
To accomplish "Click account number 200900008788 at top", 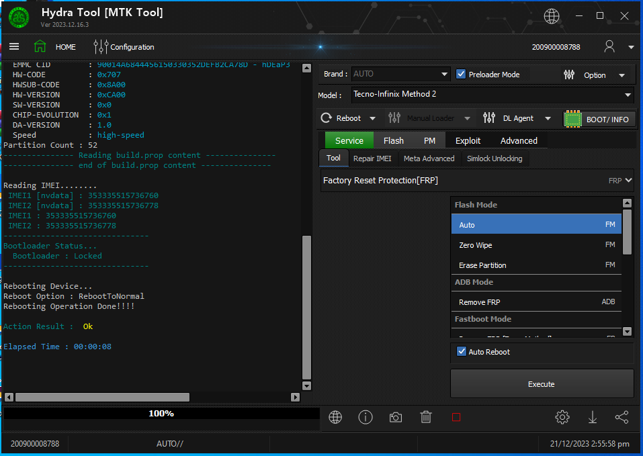I will [x=556, y=47].
